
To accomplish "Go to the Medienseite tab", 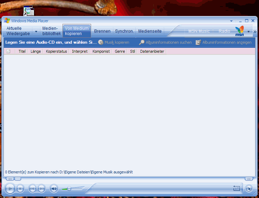I will tap(150, 31).
